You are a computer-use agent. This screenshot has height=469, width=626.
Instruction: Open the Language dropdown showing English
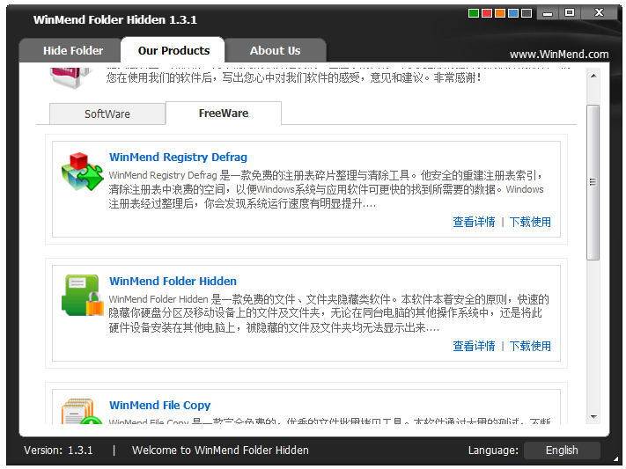562,451
